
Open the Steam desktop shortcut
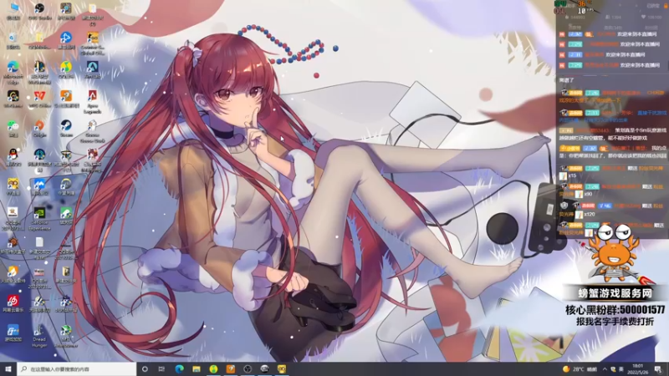pyautogui.click(x=66, y=128)
